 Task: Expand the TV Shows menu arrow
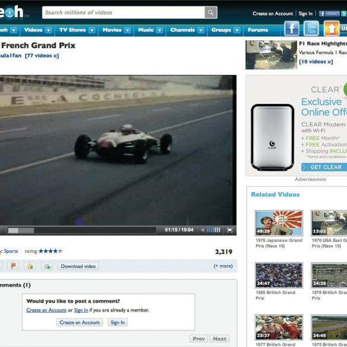pyautogui.click(x=92, y=30)
